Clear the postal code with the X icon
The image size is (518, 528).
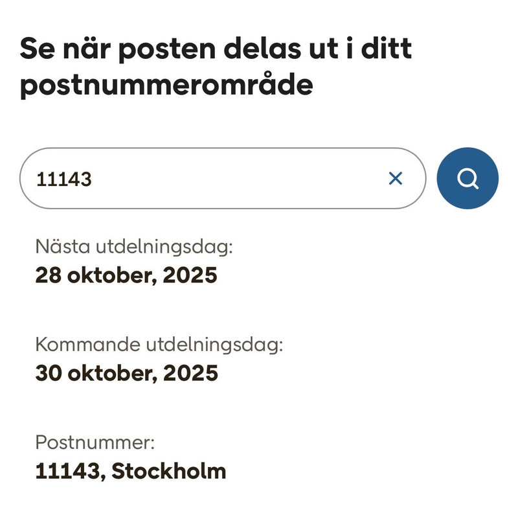[x=395, y=178]
